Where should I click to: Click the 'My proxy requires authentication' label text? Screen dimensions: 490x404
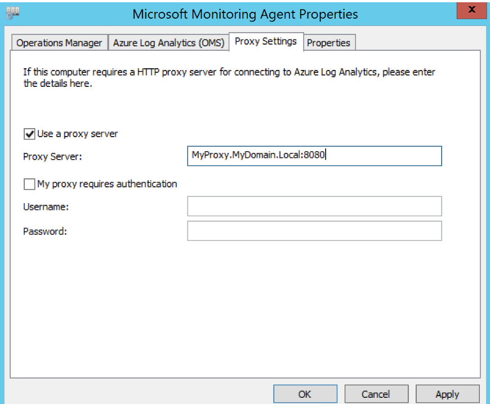pyautogui.click(x=107, y=184)
